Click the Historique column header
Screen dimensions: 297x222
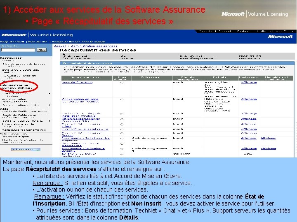click(249, 78)
